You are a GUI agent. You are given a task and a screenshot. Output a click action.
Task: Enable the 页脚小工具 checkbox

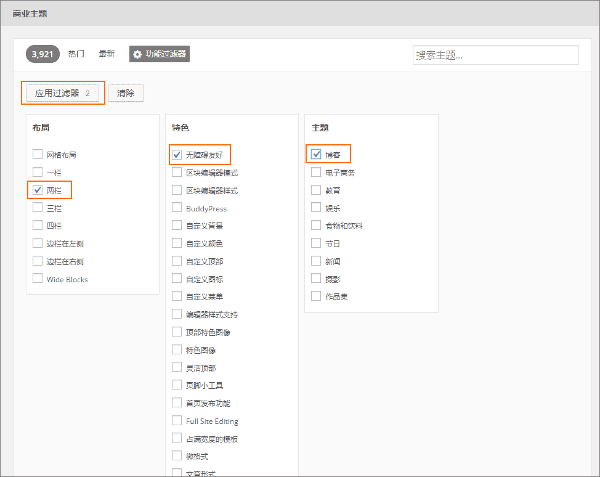pos(177,385)
